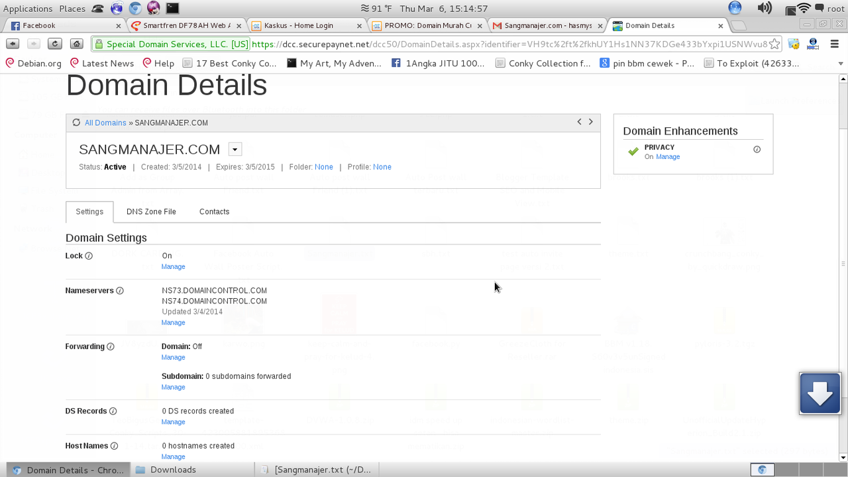
Task: Click the info icon beside Lock
Action: coord(89,256)
